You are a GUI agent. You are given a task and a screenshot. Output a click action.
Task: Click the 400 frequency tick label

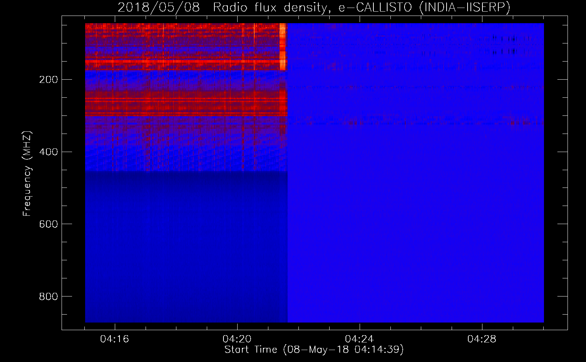click(x=49, y=152)
